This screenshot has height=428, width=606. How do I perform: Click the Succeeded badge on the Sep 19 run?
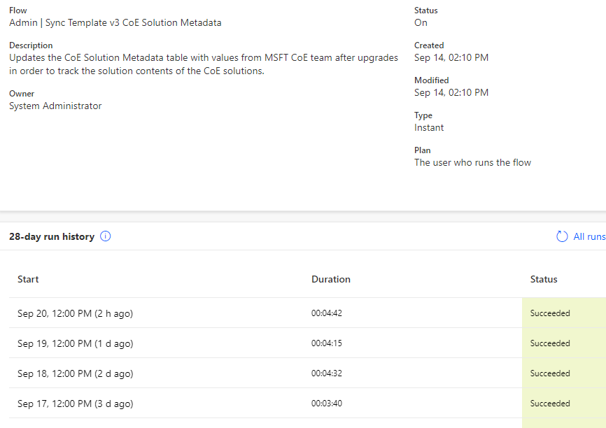[550, 343]
